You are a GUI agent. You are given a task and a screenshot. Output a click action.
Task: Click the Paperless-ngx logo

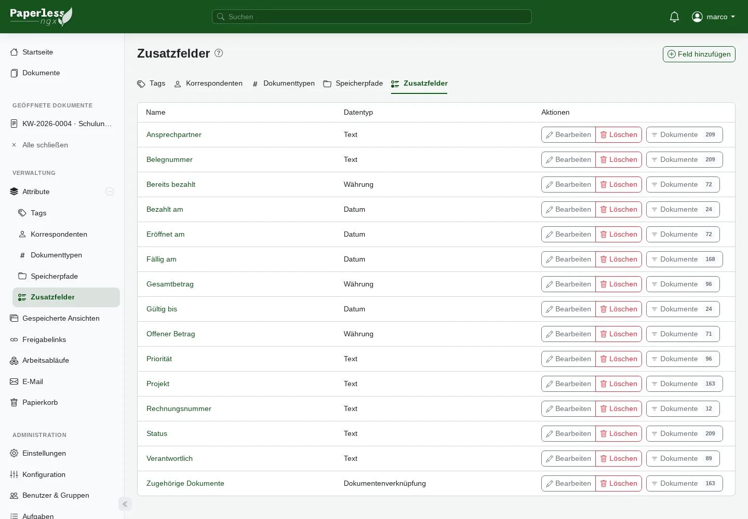pyautogui.click(x=41, y=17)
